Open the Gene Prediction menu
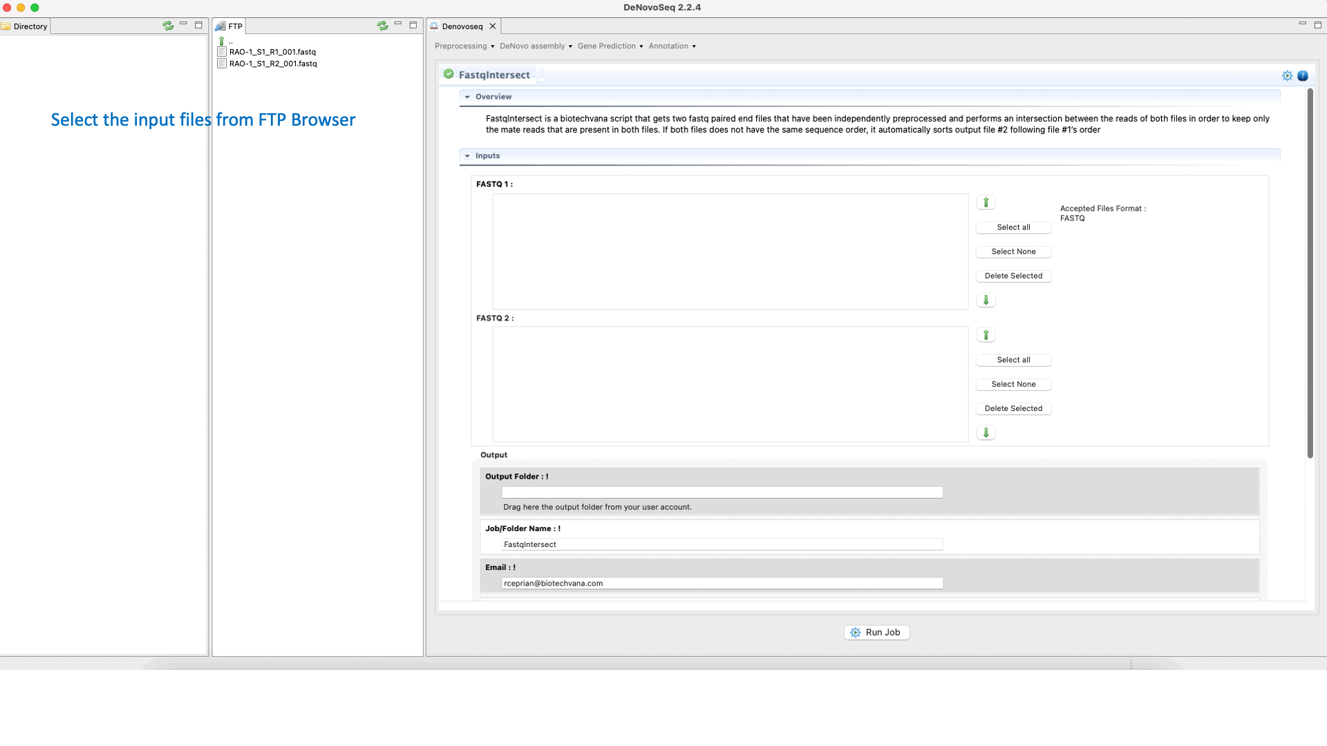Image resolution: width=1327 pixels, height=746 pixels. coord(610,46)
